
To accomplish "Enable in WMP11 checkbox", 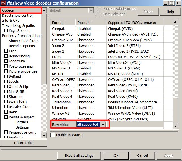I will click(52, 135).
